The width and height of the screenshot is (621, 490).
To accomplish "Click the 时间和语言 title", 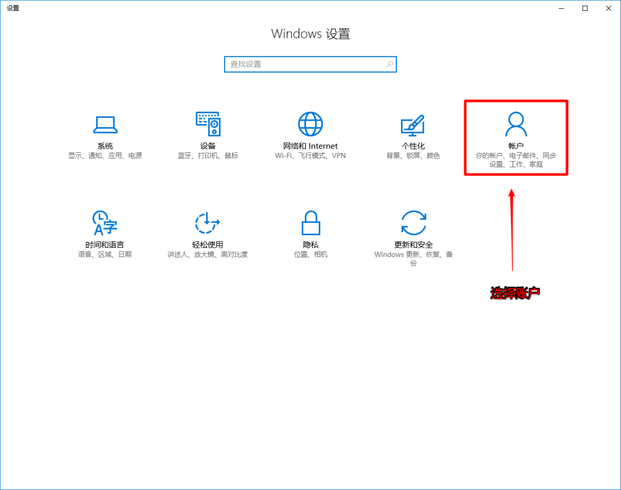I will [x=105, y=245].
